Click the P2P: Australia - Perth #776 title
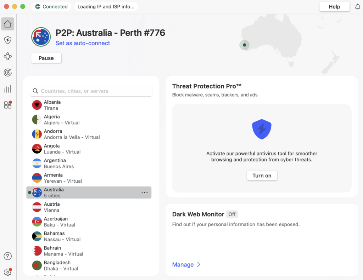 pyautogui.click(x=110, y=33)
